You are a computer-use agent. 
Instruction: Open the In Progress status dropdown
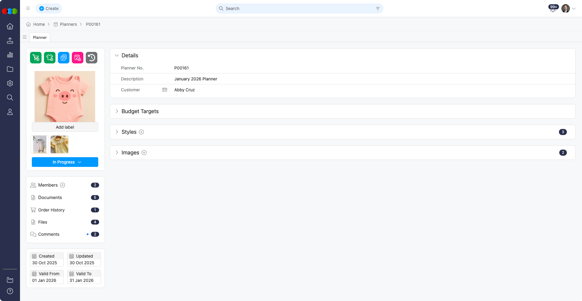click(x=65, y=162)
